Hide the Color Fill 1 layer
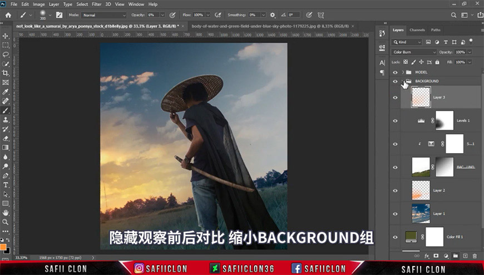484x275 pixels. (x=395, y=237)
